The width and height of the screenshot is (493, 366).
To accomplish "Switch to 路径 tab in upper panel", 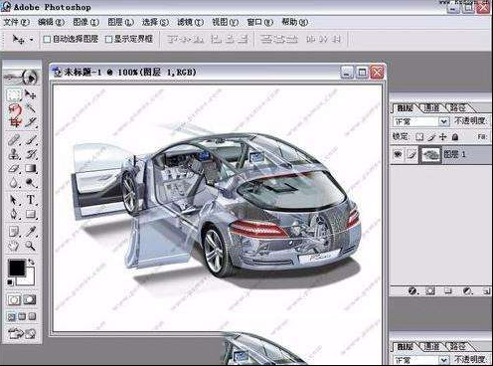I will [457, 107].
